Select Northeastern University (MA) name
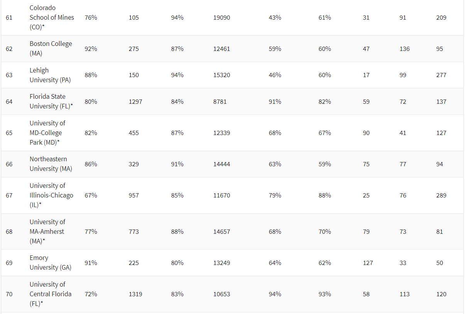The width and height of the screenshot is (465, 314). (51, 164)
